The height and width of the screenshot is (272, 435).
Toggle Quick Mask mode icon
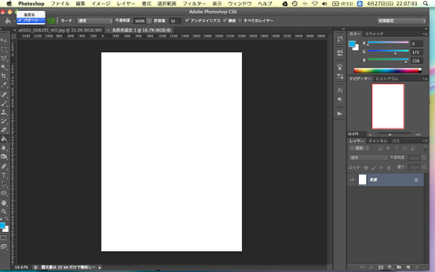tap(4, 238)
